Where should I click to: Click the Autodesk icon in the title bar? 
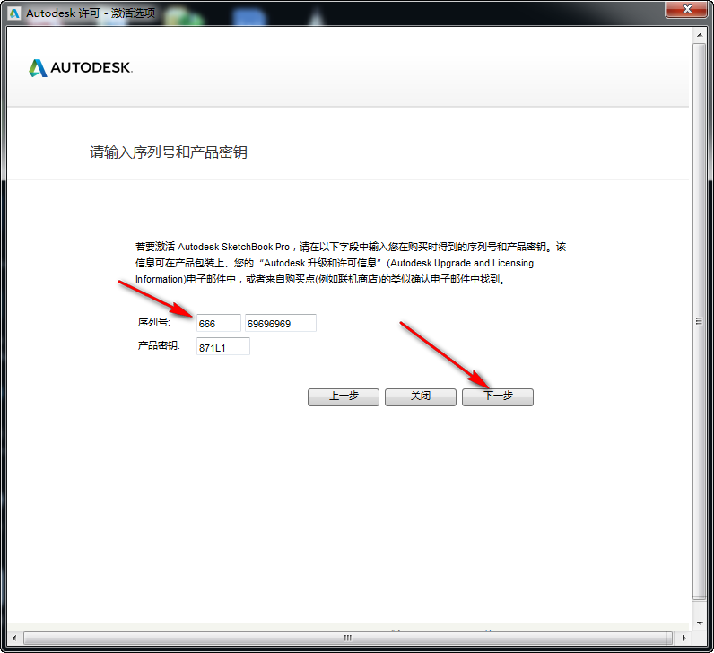coord(14,13)
